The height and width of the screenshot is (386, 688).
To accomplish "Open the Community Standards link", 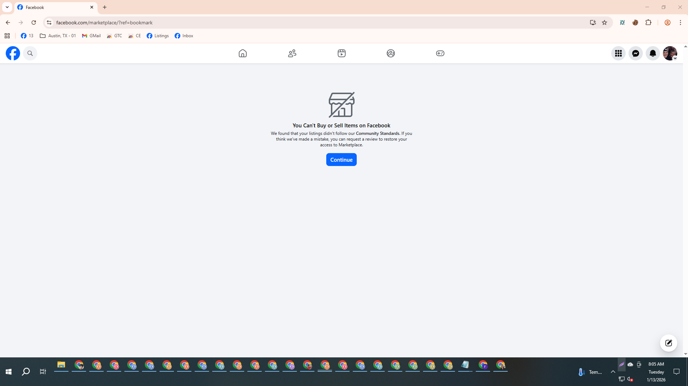I will [378, 133].
